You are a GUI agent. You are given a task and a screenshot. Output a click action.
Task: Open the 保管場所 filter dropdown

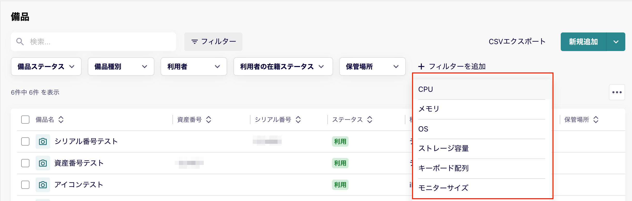coord(373,66)
